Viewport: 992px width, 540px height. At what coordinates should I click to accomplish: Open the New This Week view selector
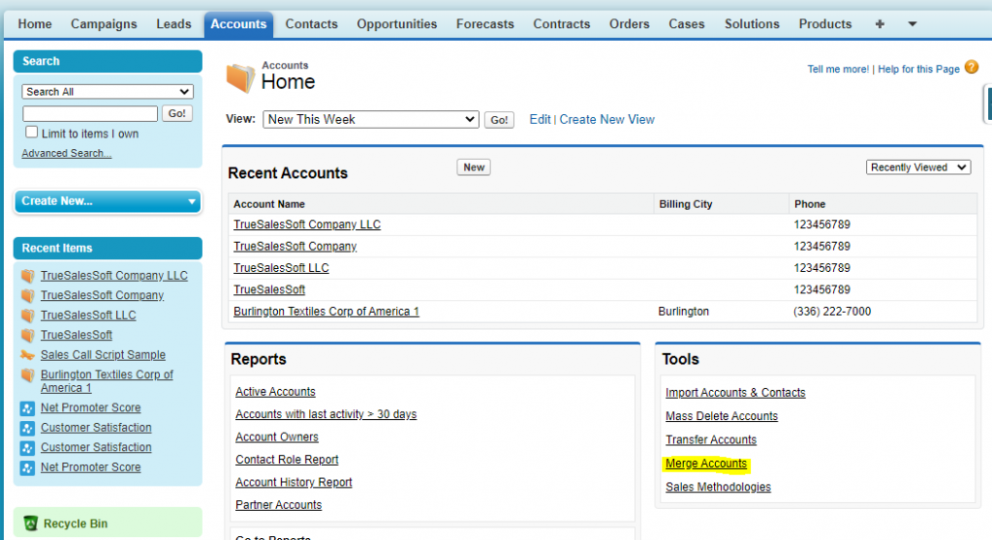coord(370,119)
